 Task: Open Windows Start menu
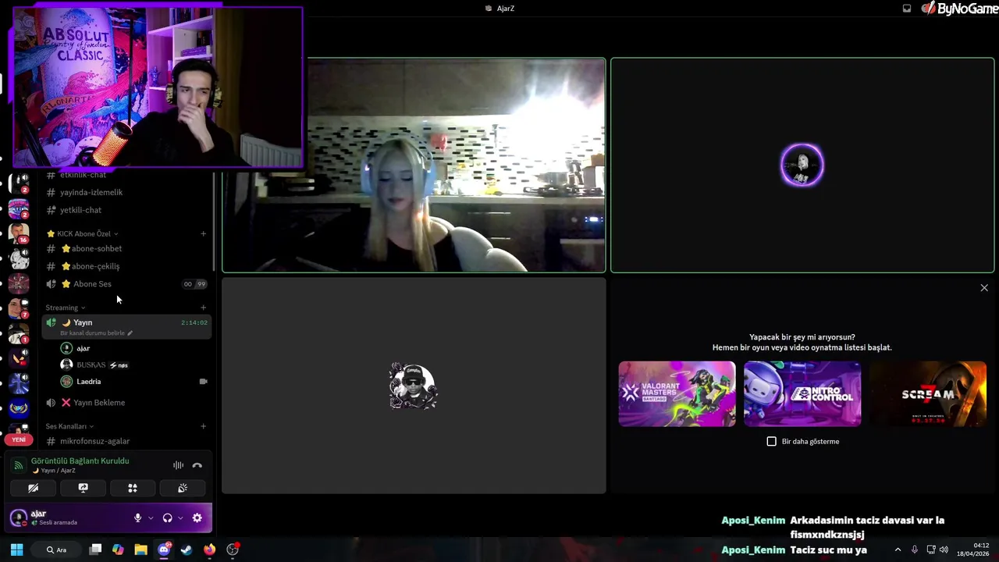tap(16, 550)
